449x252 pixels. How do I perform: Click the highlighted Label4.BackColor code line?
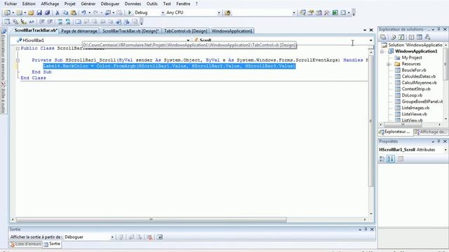coord(169,66)
